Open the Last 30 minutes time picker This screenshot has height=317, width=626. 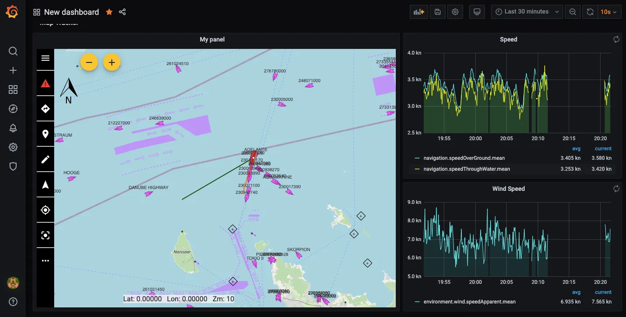(527, 12)
